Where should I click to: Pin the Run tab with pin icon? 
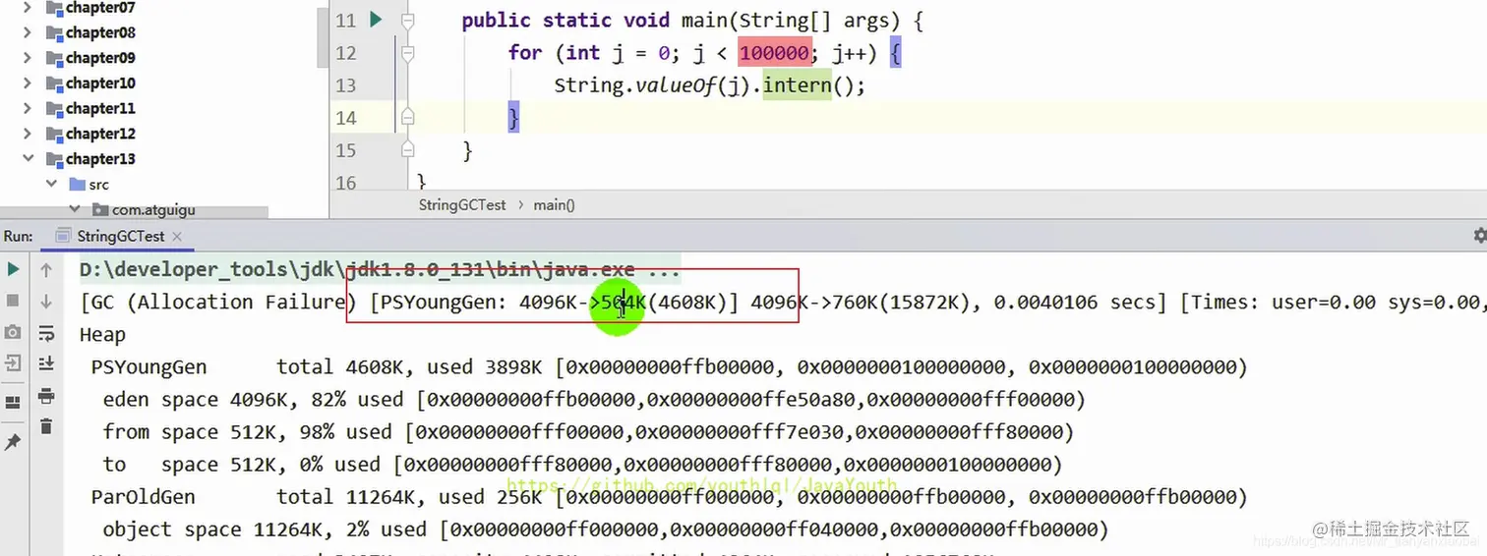(x=13, y=442)
